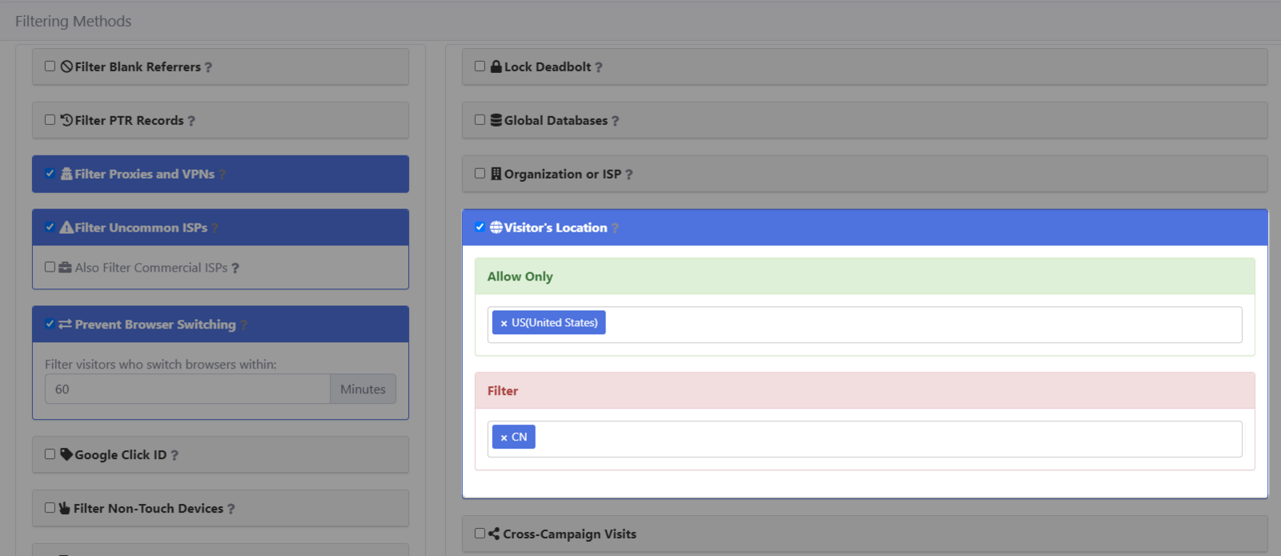This screenshot has width=1281, height=556.
Task: Click 'Filter visitors who switch browsers within:' text
Action: tap(161, 365)
